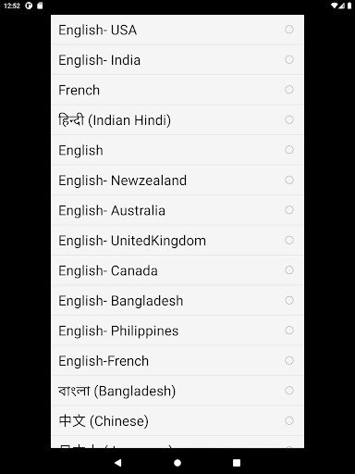Tap the English- Philippines list item
Image resolution: width=355 pixels, height=474 pixels.
coord(177,331)
